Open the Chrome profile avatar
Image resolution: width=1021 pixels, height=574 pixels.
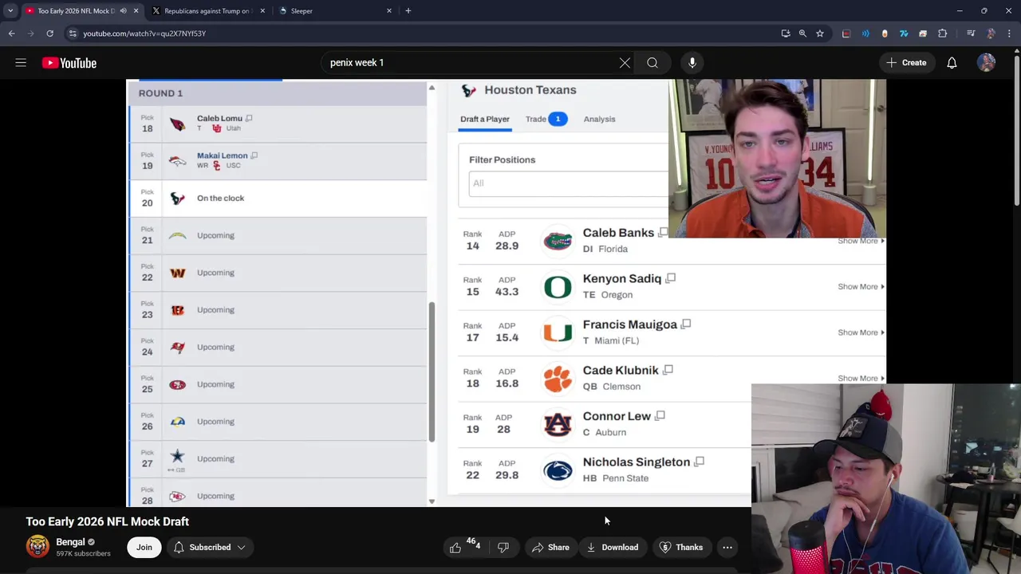[x=991, y=33]
